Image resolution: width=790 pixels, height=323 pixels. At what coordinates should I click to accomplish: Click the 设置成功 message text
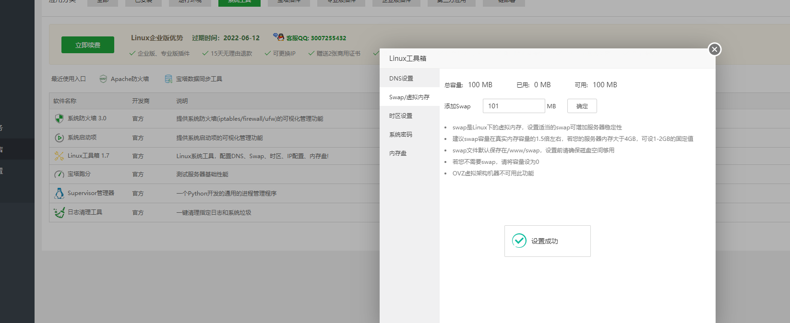544,241
